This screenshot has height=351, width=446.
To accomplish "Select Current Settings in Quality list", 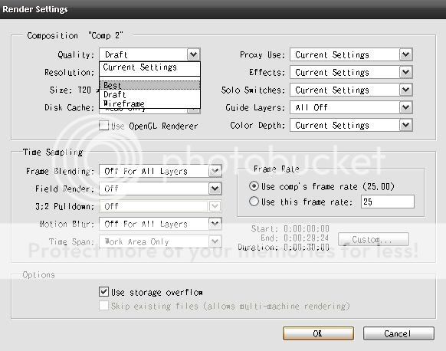I will (x=149, y=67).
